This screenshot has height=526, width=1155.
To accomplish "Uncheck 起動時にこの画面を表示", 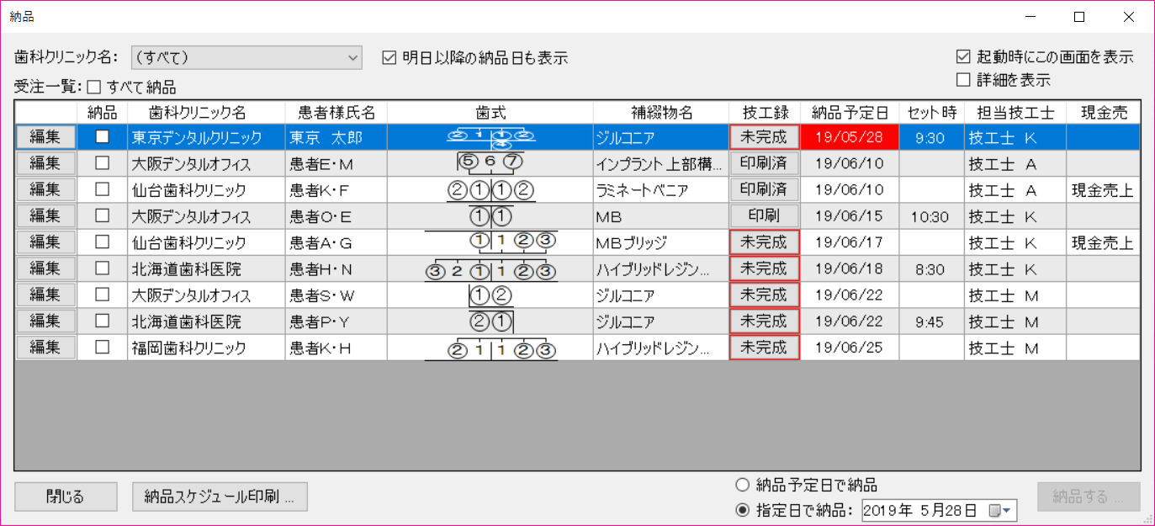I will coord(964,57).
